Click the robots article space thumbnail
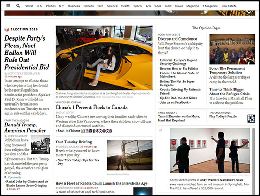Viewport: 260px width, 196px height. click(143, 191)
